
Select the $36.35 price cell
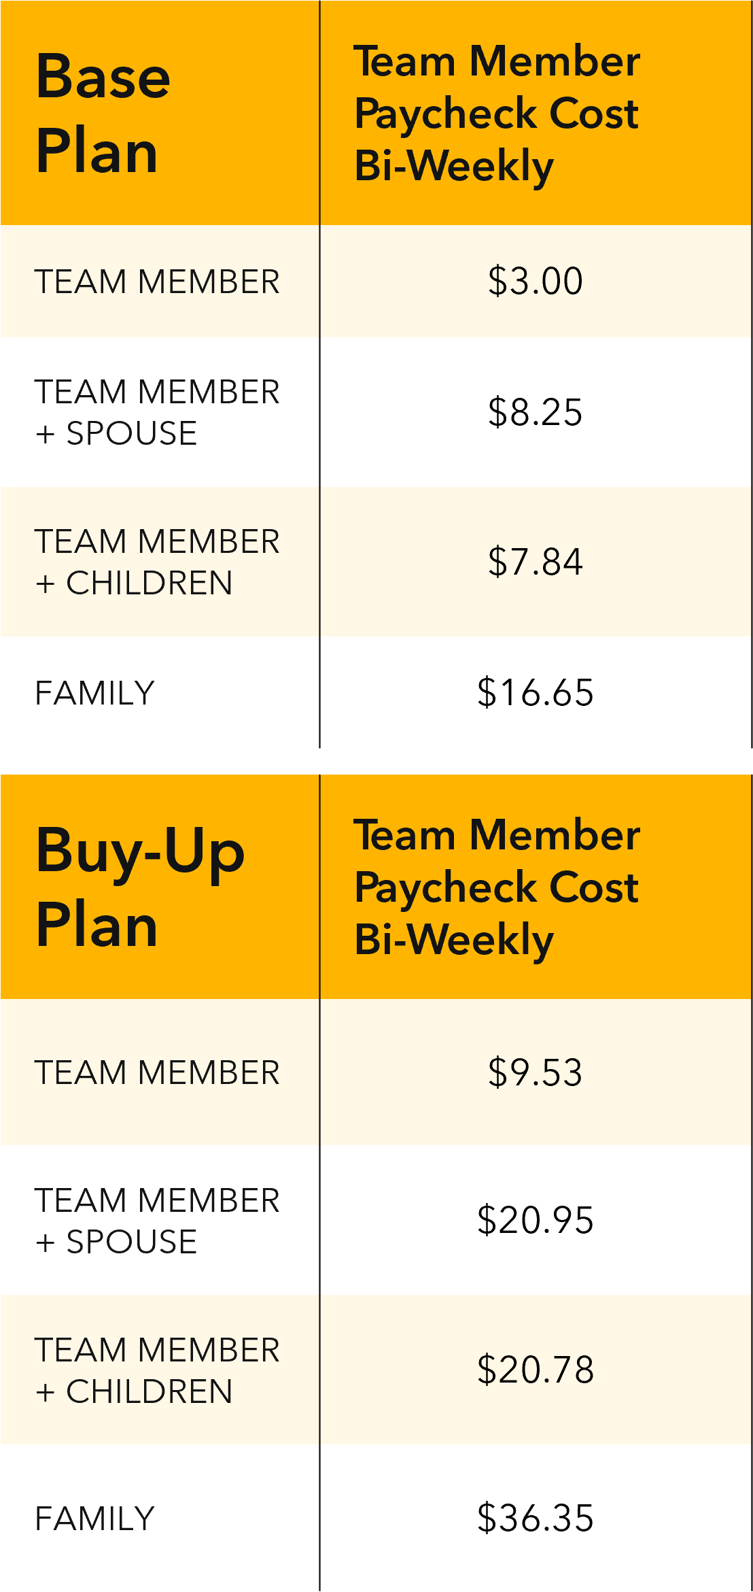(x=536, y=1518)
